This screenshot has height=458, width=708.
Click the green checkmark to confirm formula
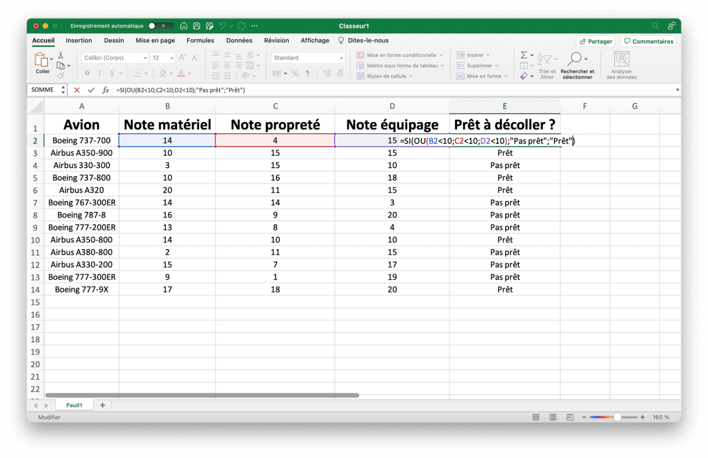point(91,90)
